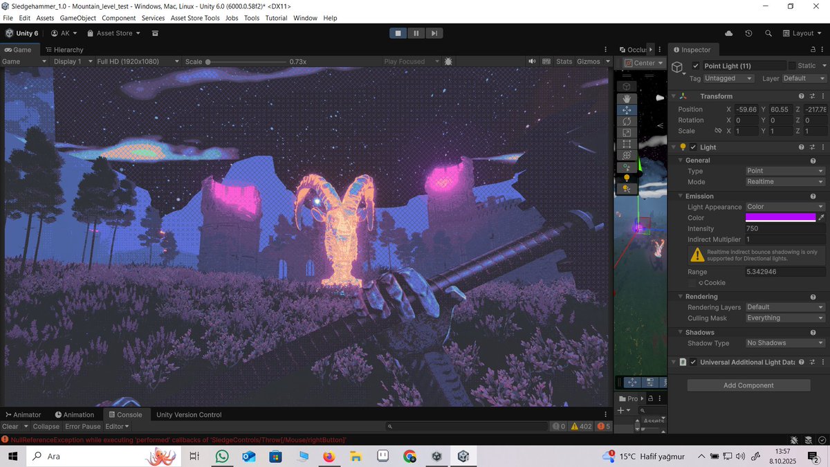Open Light component more-options menu
The height and width of the screenshot is (467, 830).
[x=822, y=147]
